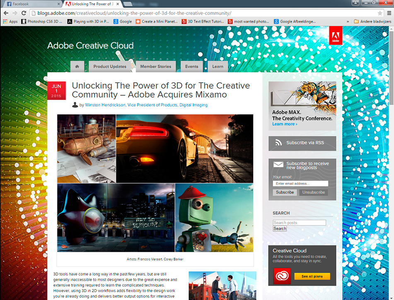Open the 3D Text Effect Tutorial bookmark
The height and width of the screenshot is (300, 394).
[x=203, y=22]
